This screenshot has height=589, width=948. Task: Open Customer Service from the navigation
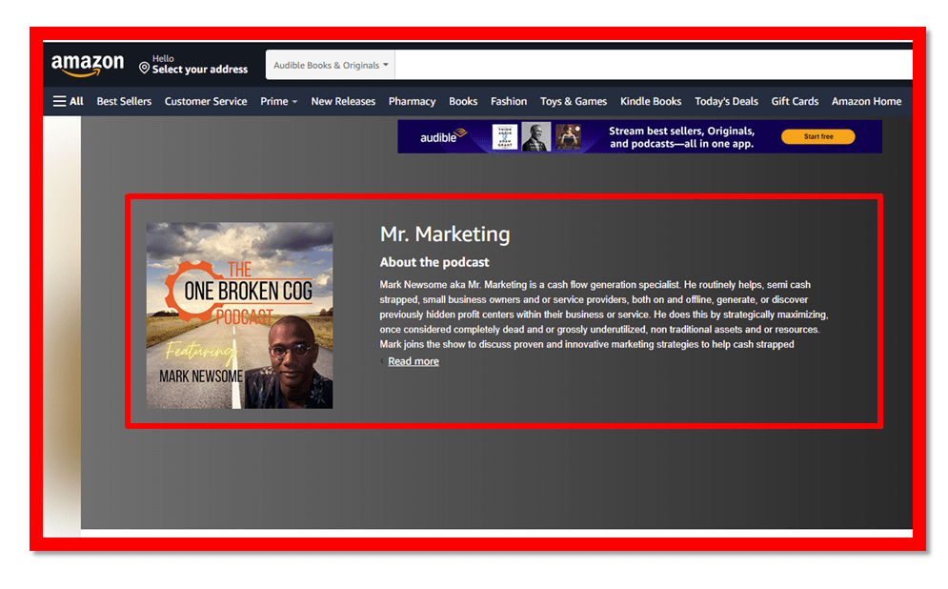(206, 101)
